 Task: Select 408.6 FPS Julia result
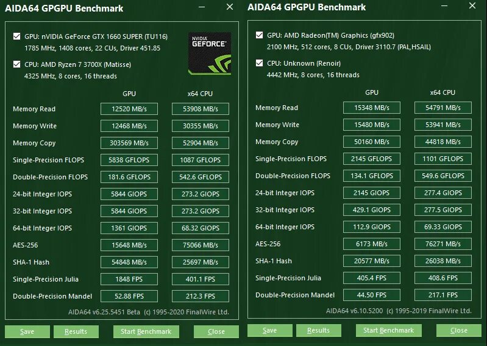click(443, 278)
